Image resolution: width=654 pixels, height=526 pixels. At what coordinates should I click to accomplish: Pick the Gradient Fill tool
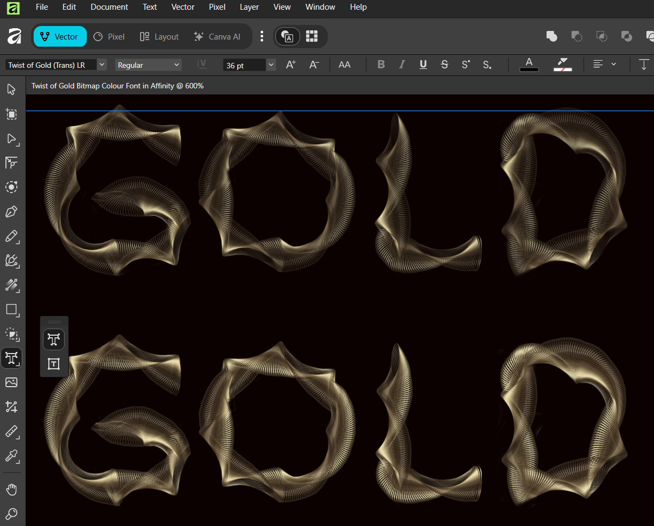pyautogui.click(x=11, y=285)
